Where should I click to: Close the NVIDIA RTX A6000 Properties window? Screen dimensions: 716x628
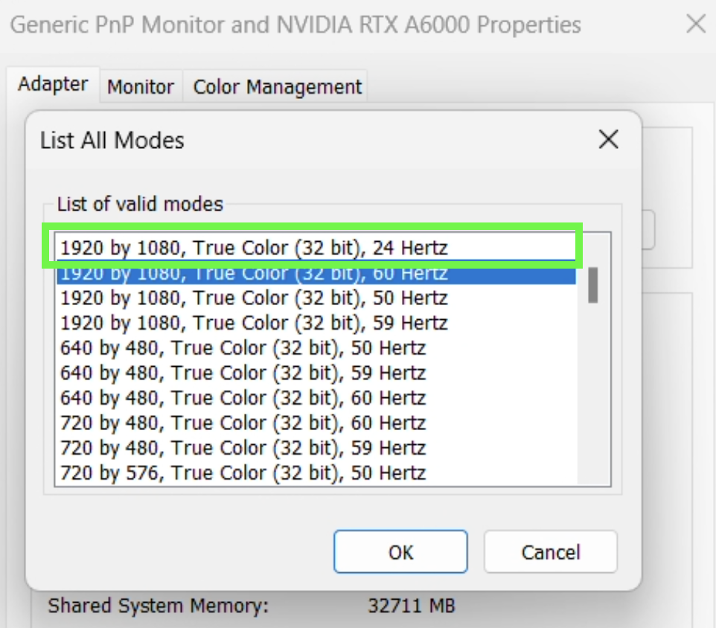point(695,25)
